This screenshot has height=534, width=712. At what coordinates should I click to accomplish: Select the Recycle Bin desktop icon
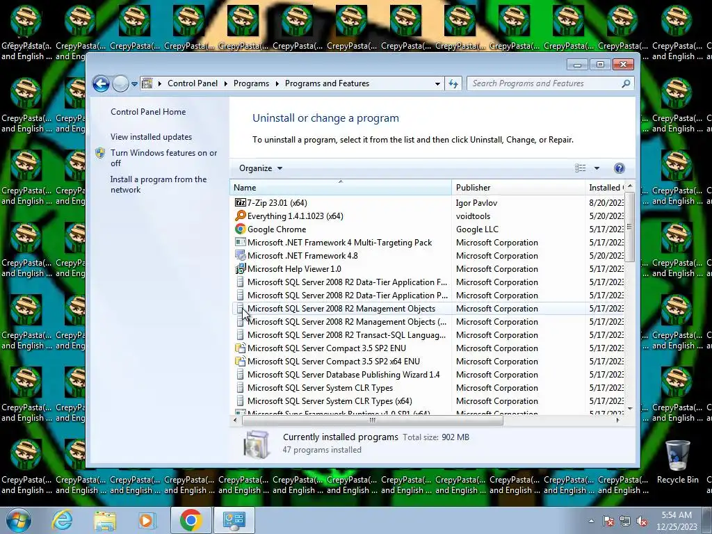tap(677, 462)
